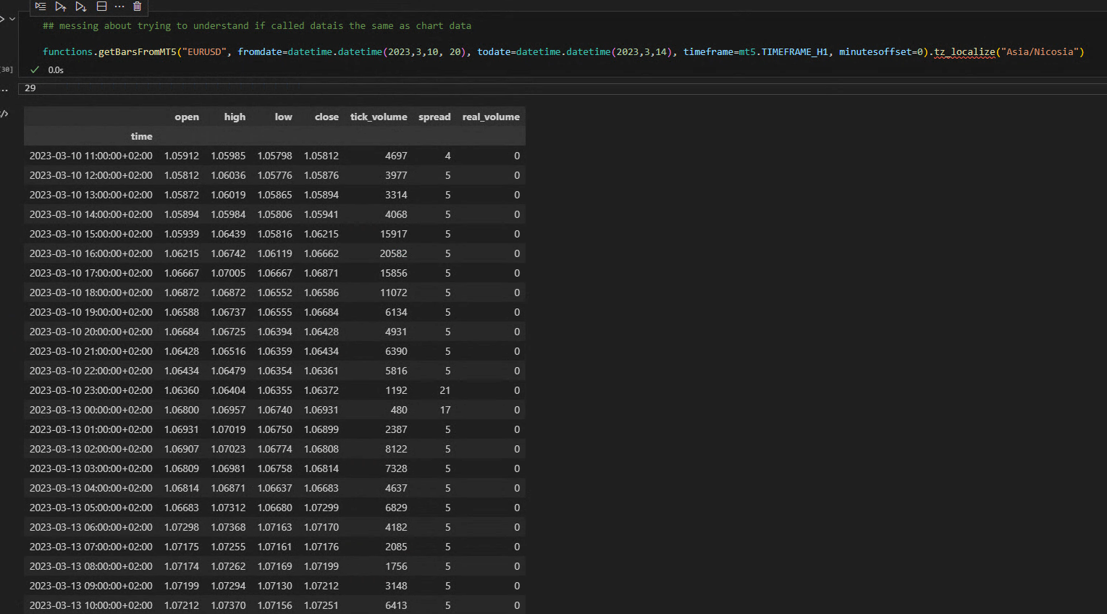
Task: Click spread value 4
Action: click(x=448, y=156)
